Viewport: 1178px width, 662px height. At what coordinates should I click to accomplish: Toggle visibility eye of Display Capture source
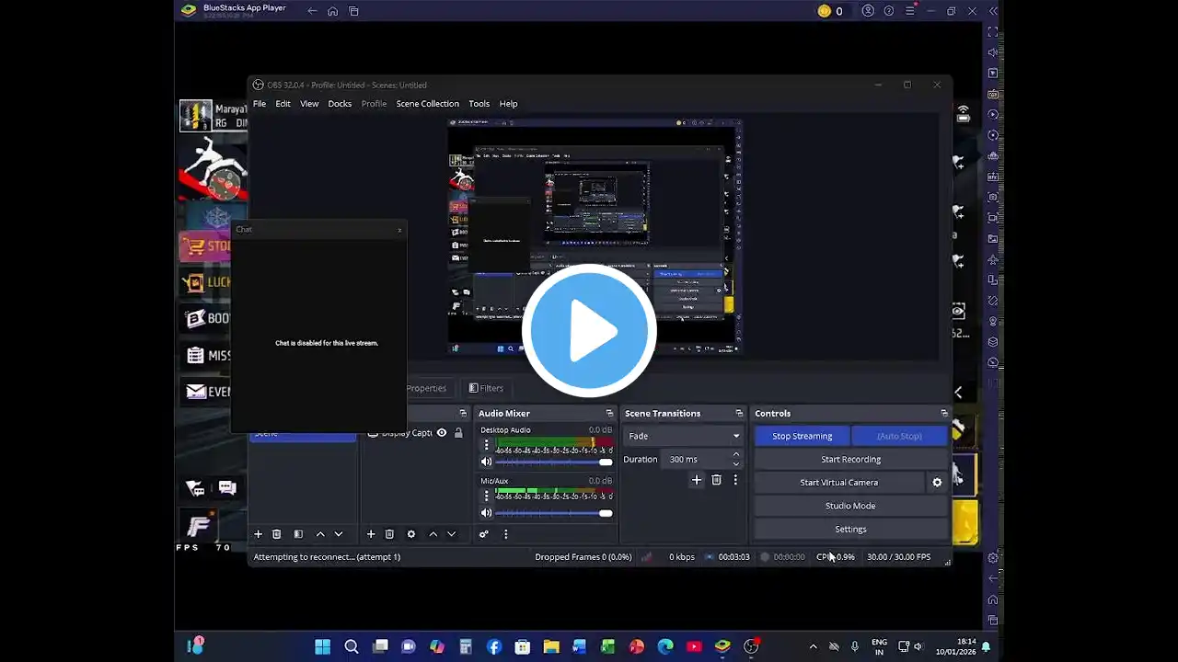pos(442,433)
